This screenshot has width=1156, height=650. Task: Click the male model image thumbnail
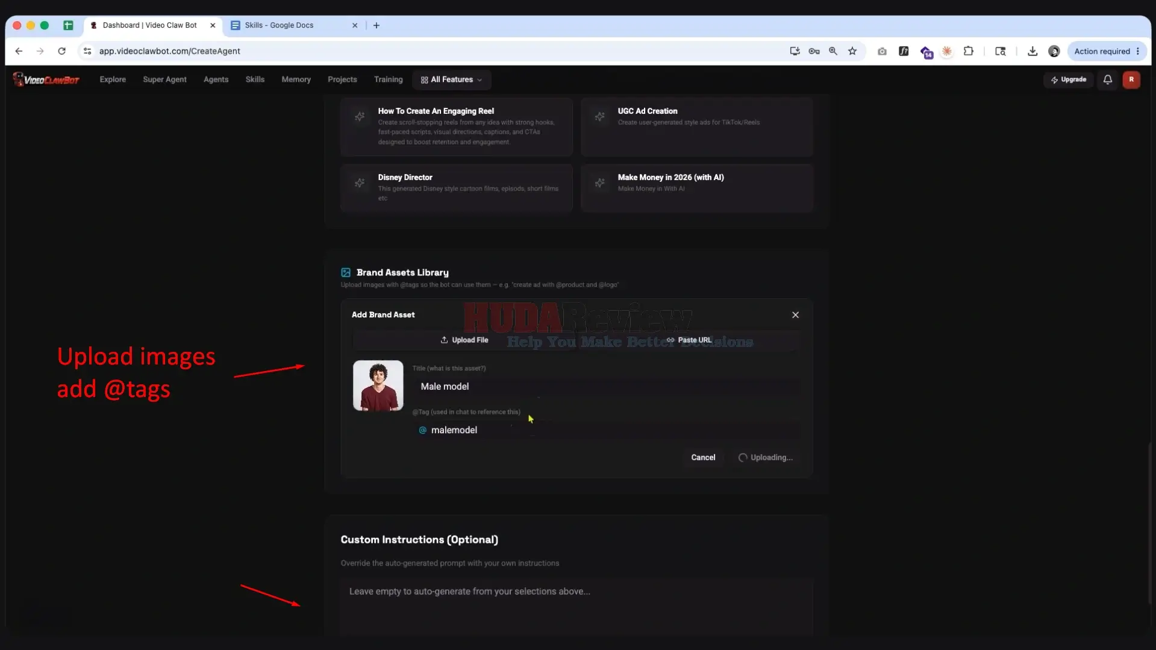(x=378, y=386)
